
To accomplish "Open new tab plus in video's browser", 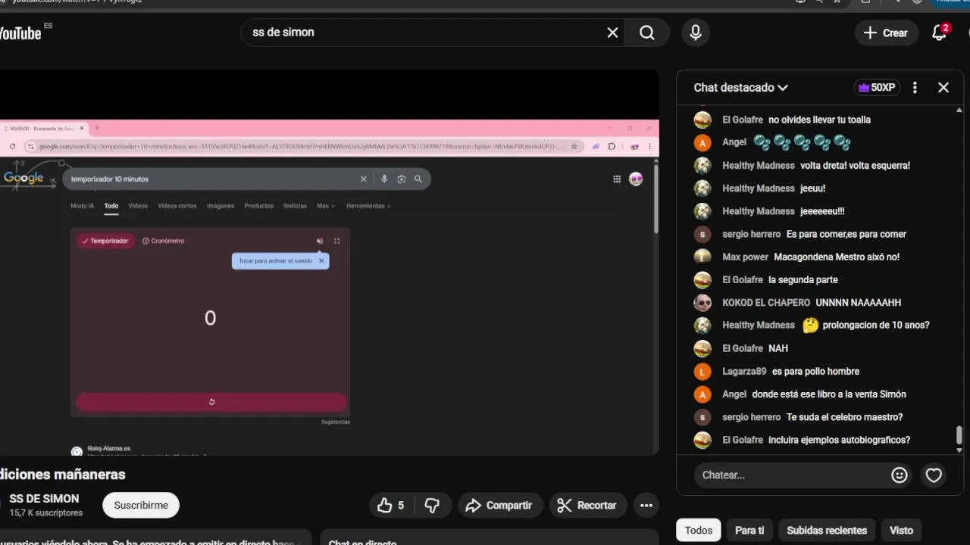I will click(97, 128).
